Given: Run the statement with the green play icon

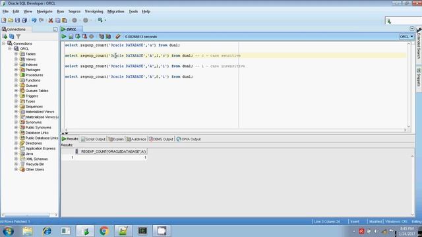Looking at the screenshot, I should [x=64, y=37].
